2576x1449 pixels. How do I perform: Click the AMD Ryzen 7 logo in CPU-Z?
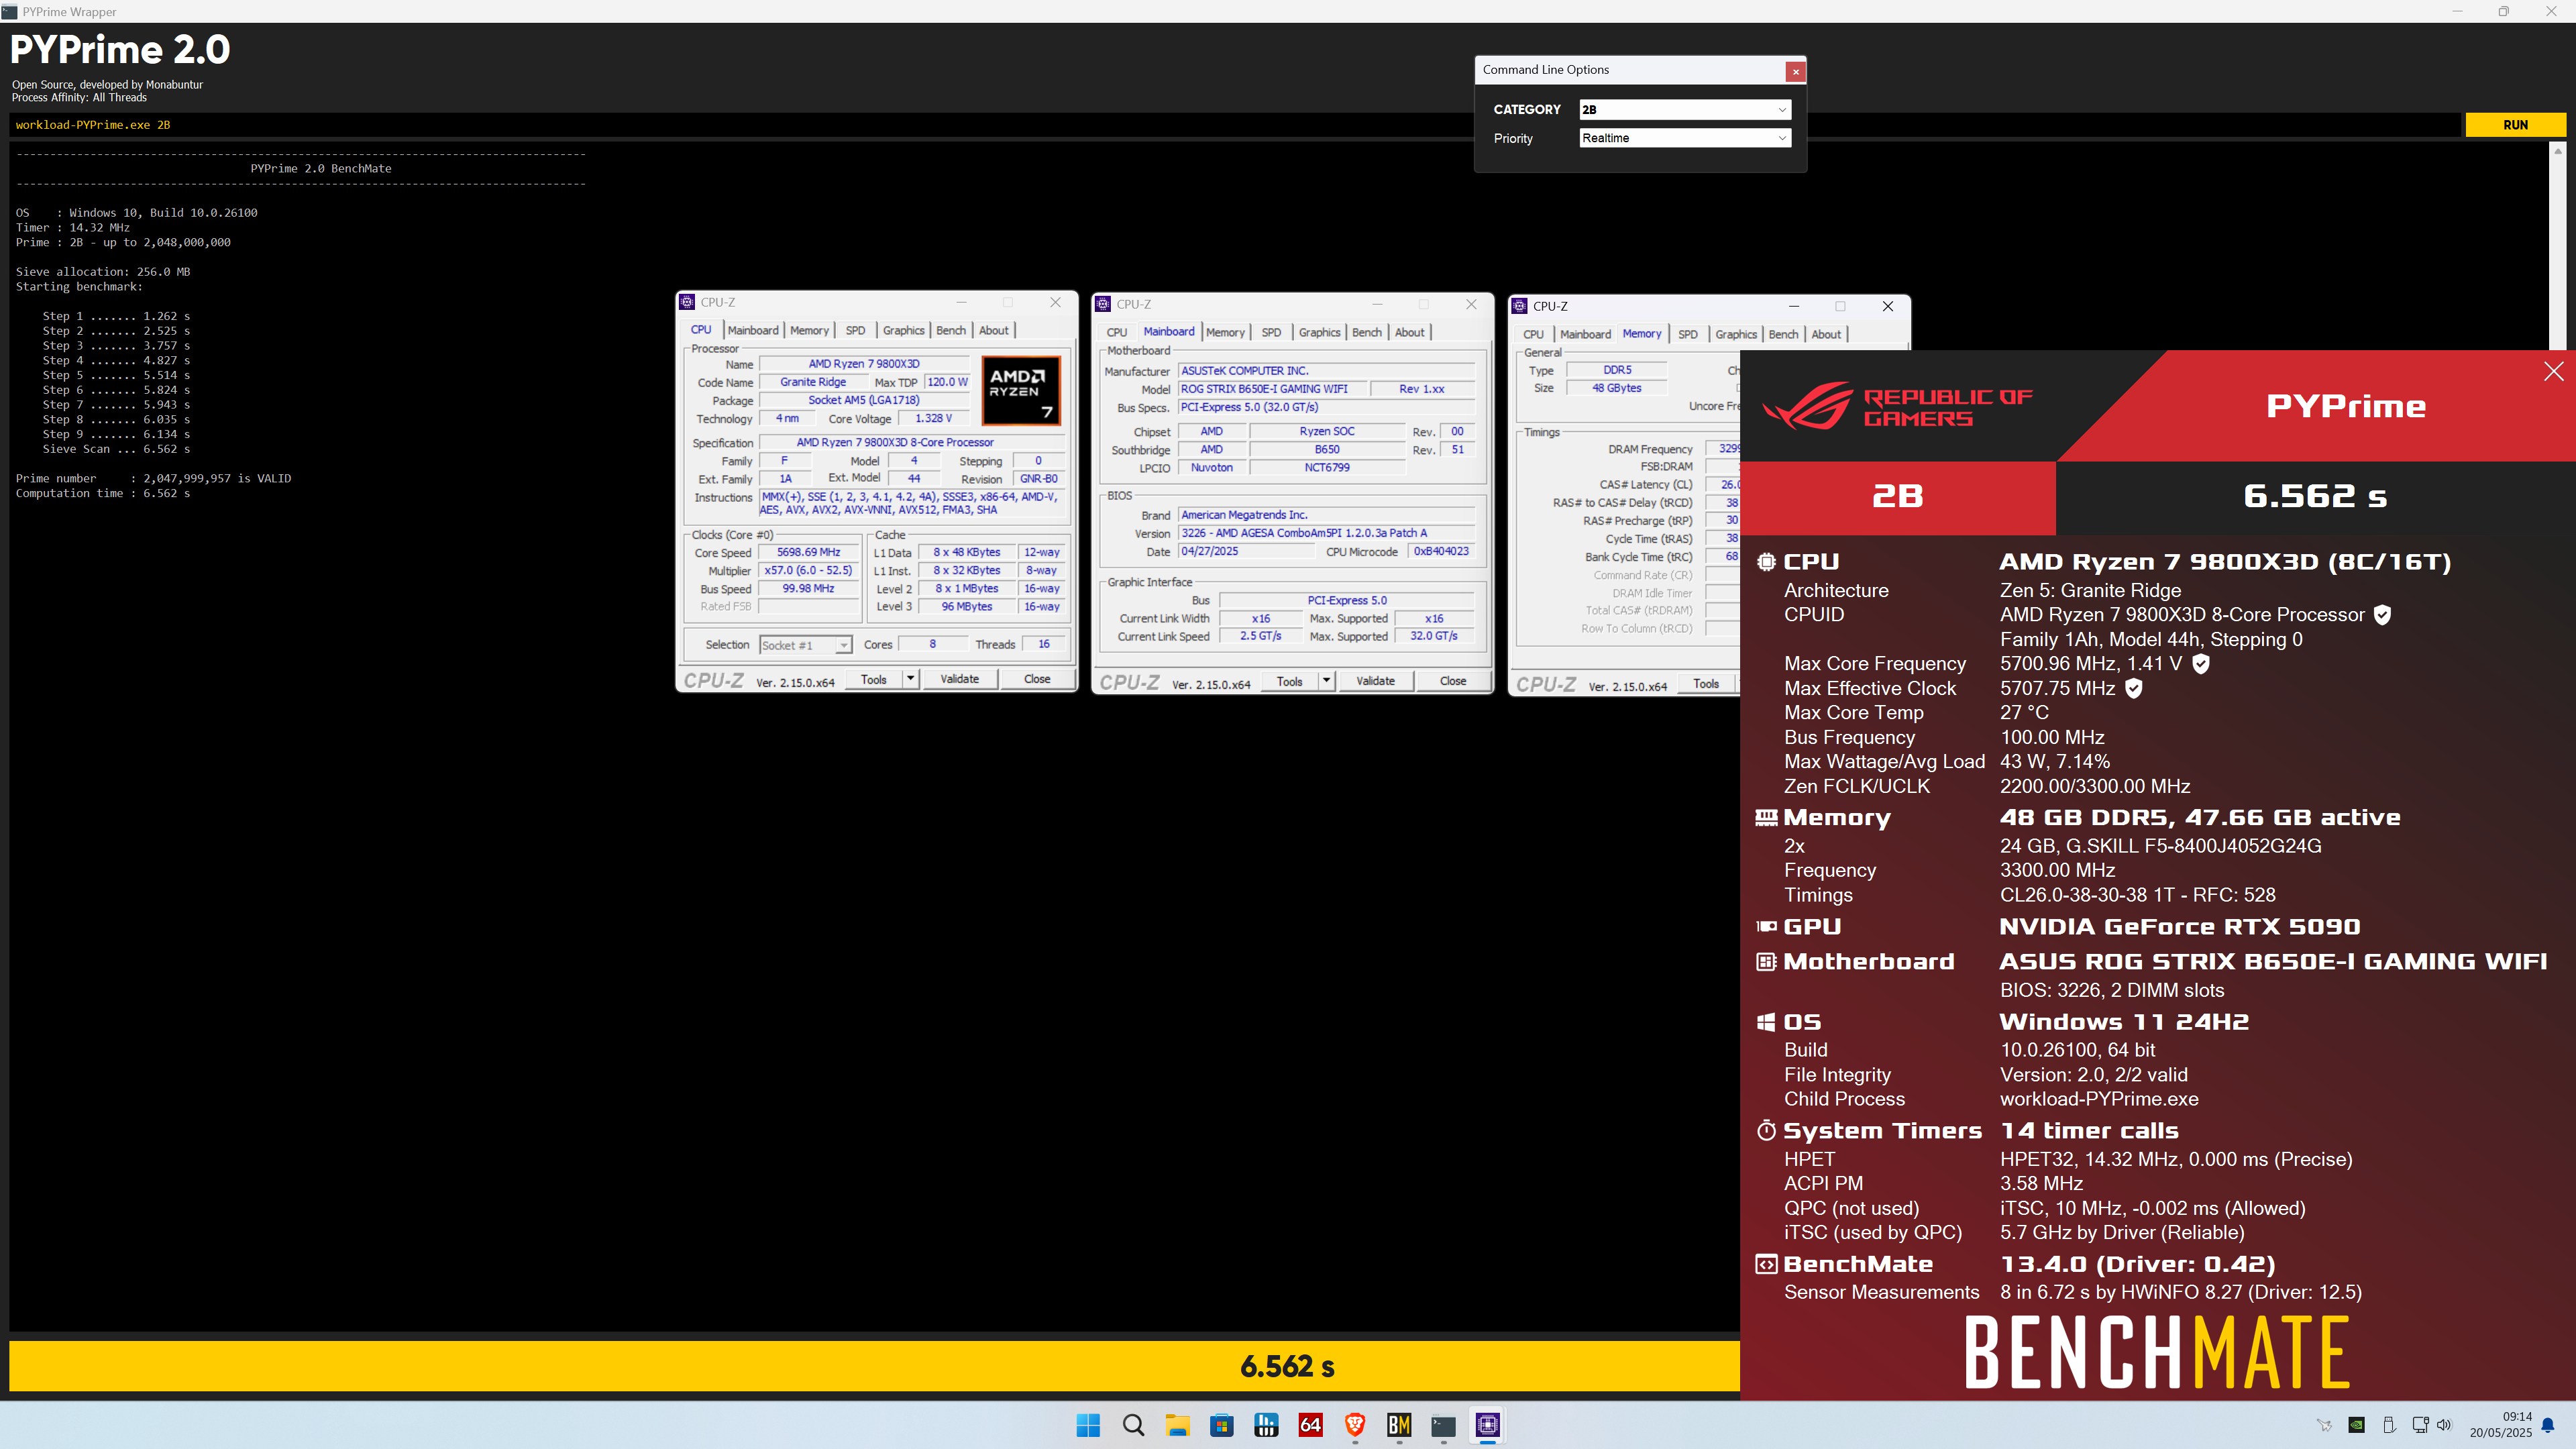[x=1020, y=390]
